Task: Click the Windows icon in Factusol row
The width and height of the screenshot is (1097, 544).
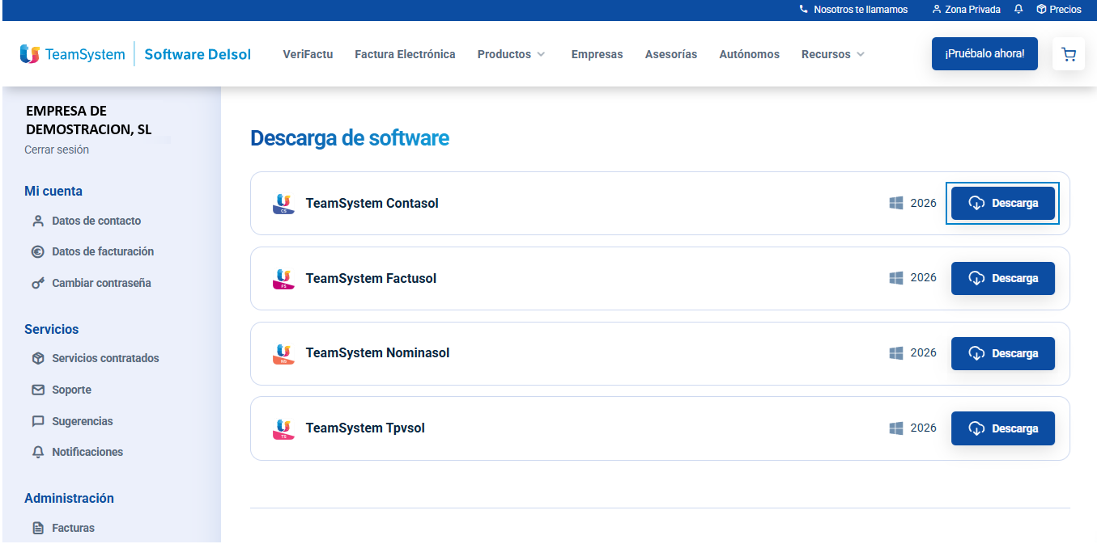Action: (896, 278)
